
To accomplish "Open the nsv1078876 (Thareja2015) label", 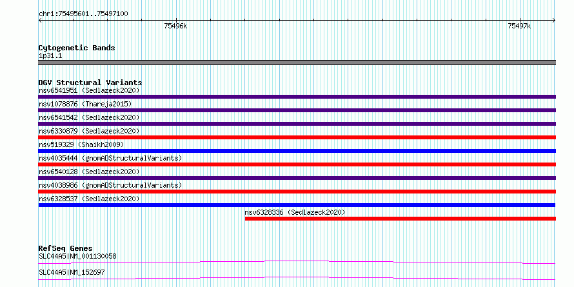I will 85,104.
